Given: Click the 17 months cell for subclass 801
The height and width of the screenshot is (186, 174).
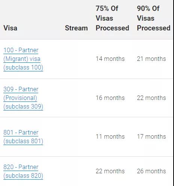Looking at the screenshot, I should tap(151, 136).
